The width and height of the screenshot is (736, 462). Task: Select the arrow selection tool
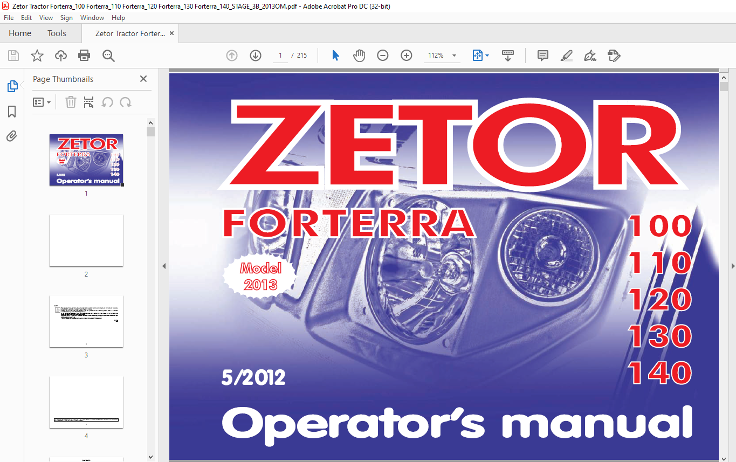click(x=335, y=56)
